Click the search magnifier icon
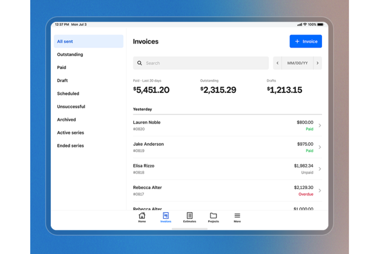The width and height of the screenshot is (381, 254). pos(140,63)
